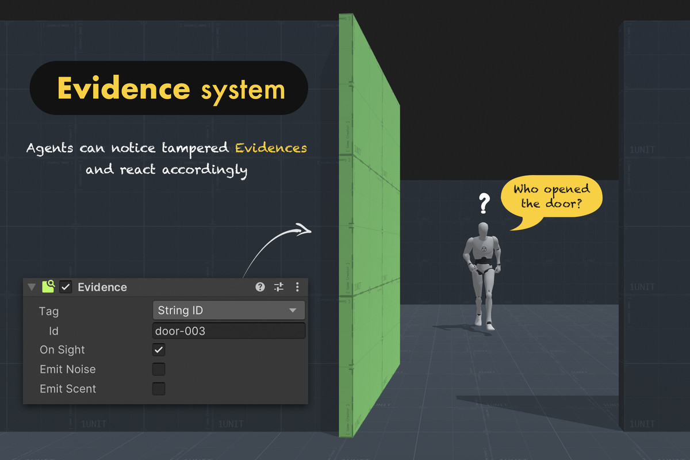Screen dimensions: 690x460
Task: Uncheck the On Sight checkbox
Action: click(x=159, y=350)
